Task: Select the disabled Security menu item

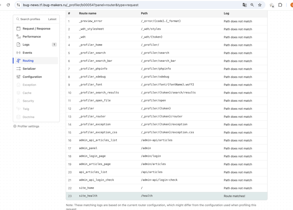Action: (36, 101)
